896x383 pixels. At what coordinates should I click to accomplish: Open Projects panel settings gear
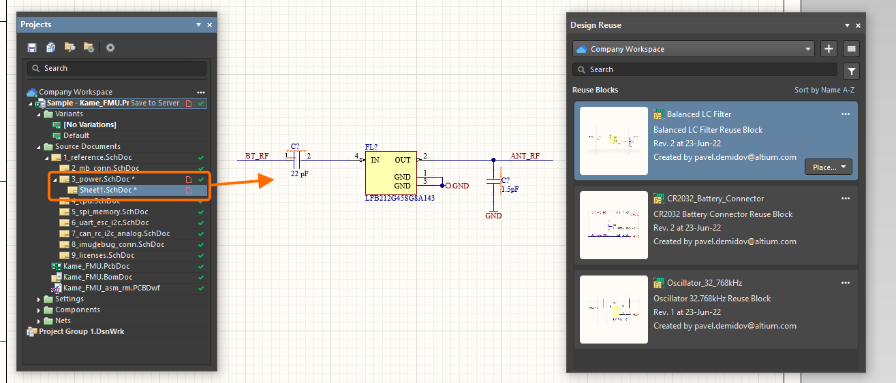pyautogui.click(x=110, y=48)
